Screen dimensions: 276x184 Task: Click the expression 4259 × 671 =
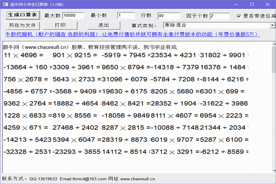(26, 128)
